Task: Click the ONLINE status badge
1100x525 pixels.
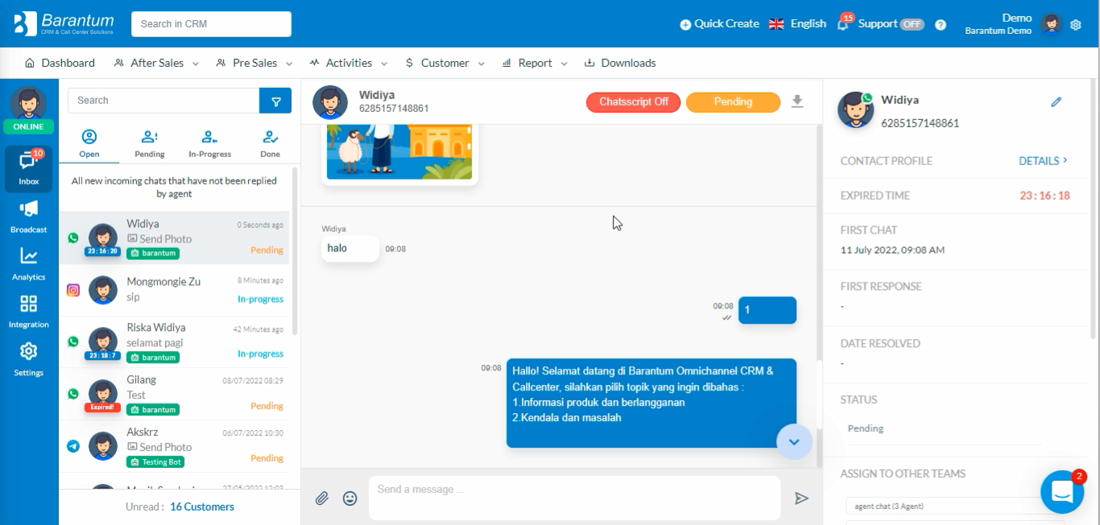Action: [29, 126]
